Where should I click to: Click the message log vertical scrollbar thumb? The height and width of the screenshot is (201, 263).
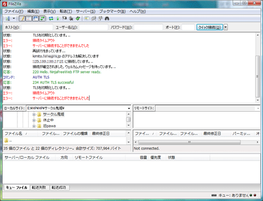258,76
